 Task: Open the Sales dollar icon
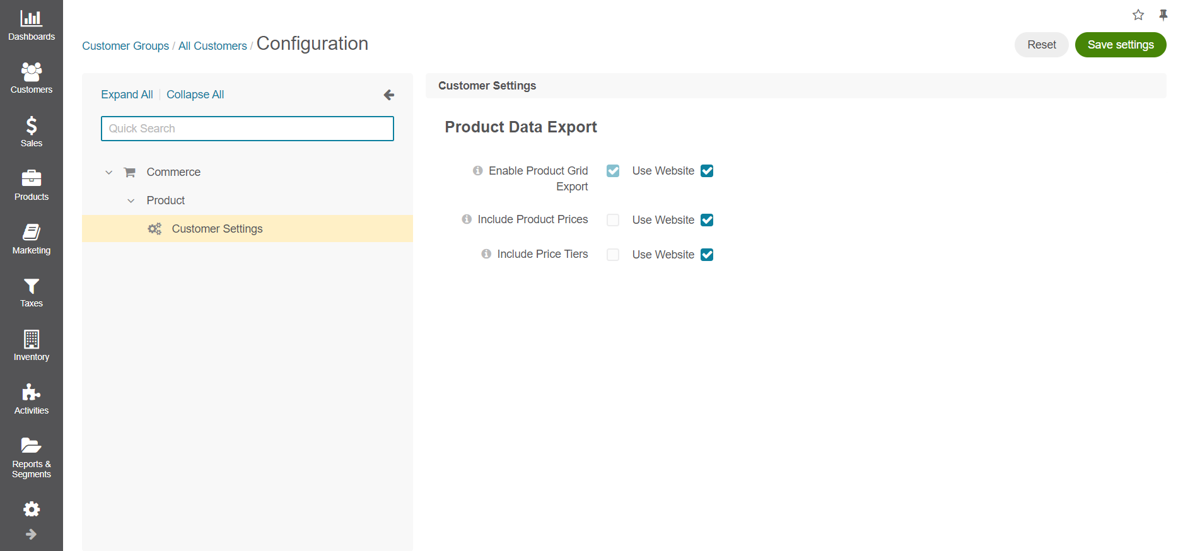click(31, 125)
